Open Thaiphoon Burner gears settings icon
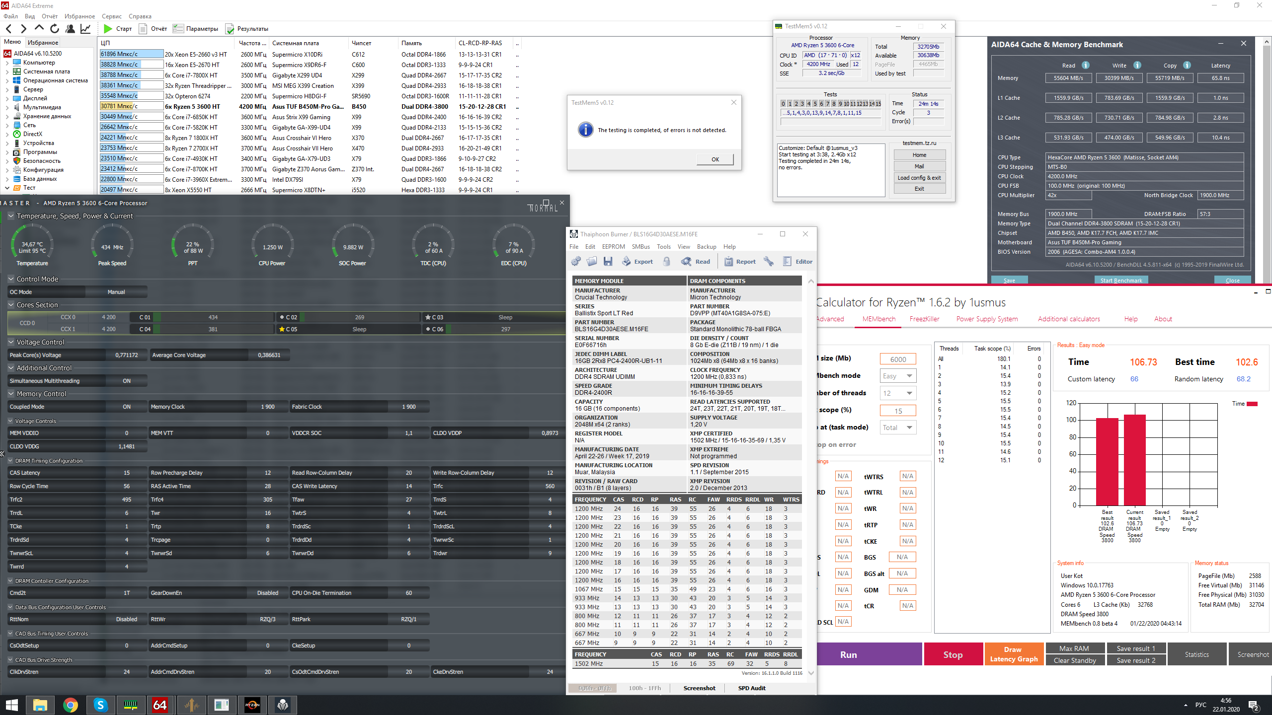 pyautogui.click(x=576, y=262)
